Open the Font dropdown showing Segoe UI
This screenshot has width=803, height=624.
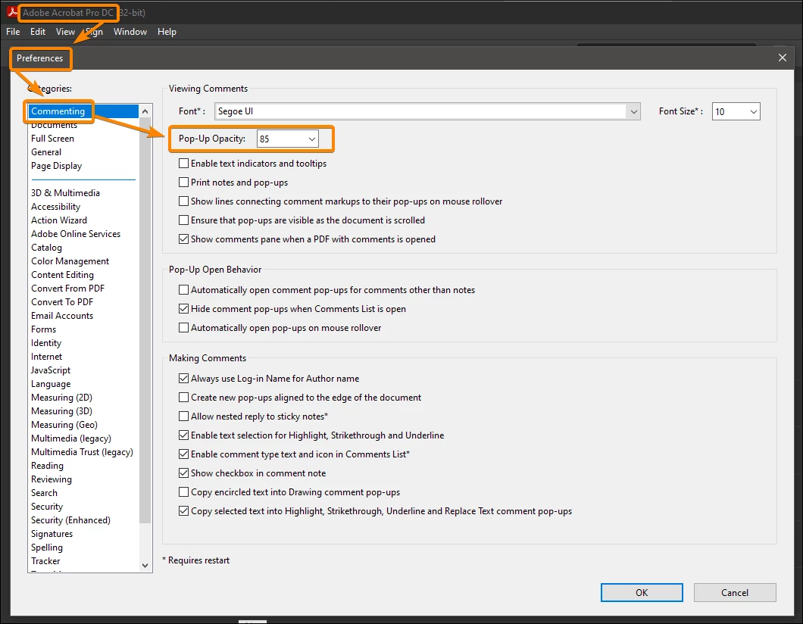427,111
